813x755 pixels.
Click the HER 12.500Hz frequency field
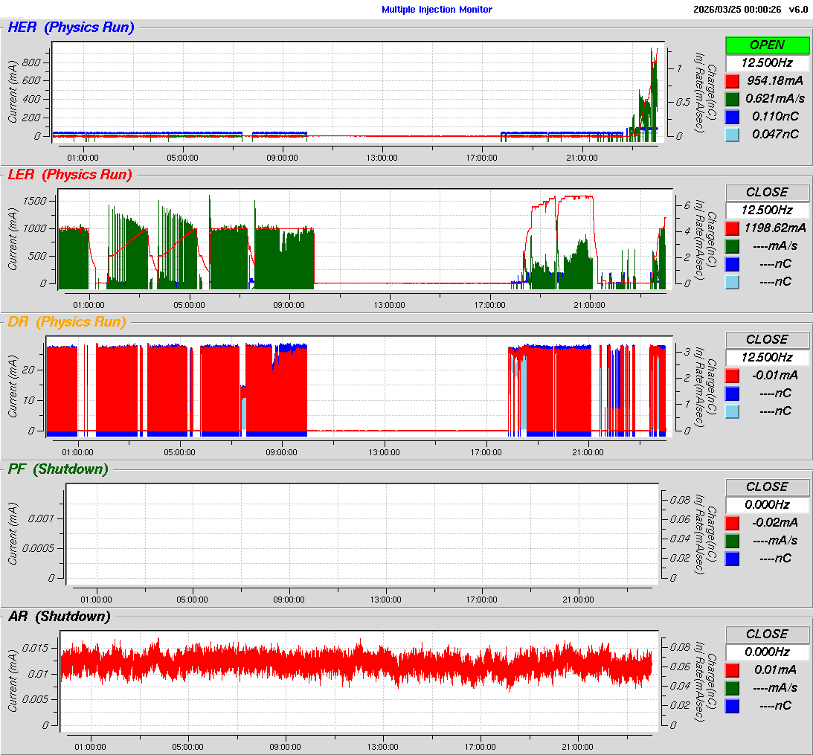pos(767,63)
